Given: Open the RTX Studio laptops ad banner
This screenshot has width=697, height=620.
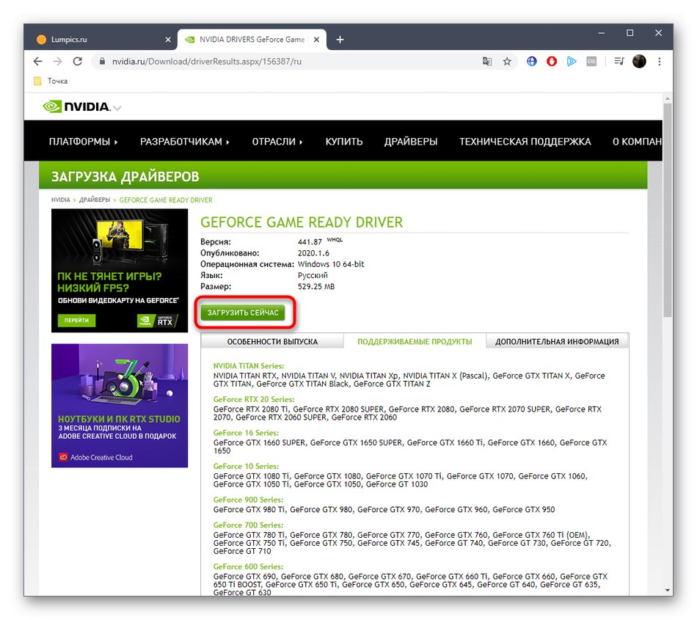Looking at the screenshot, I should pyautogui.click(x=120, y=405).
